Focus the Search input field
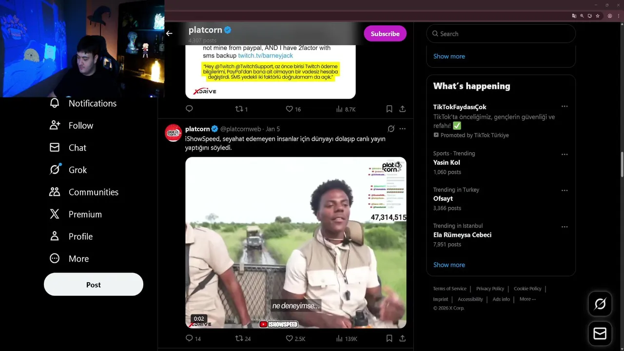The width and height of the screenshot is (624, 351). (501, 34)
